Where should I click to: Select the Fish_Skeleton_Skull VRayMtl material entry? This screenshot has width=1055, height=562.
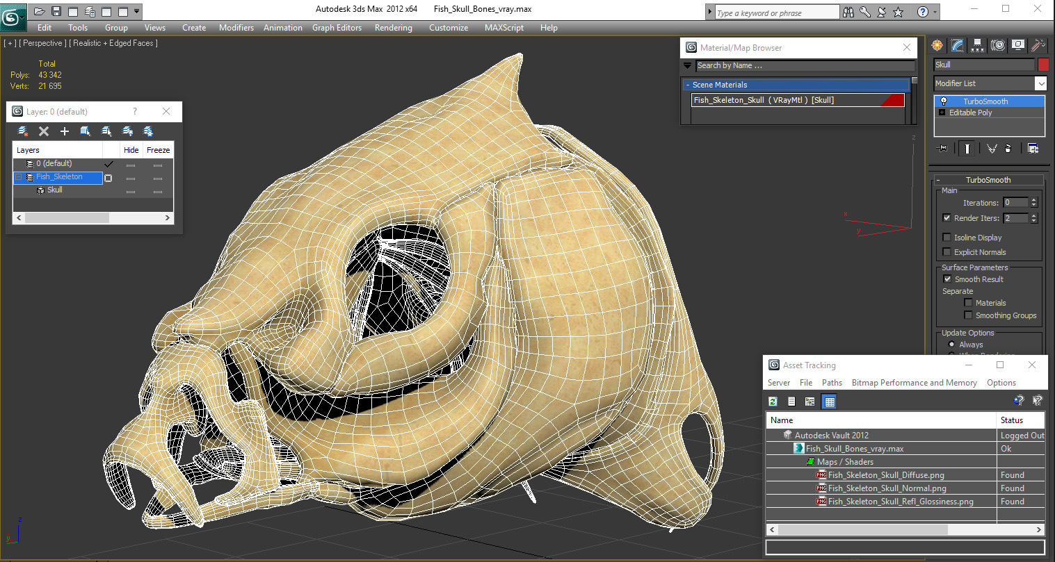click(x=798, y=100)
